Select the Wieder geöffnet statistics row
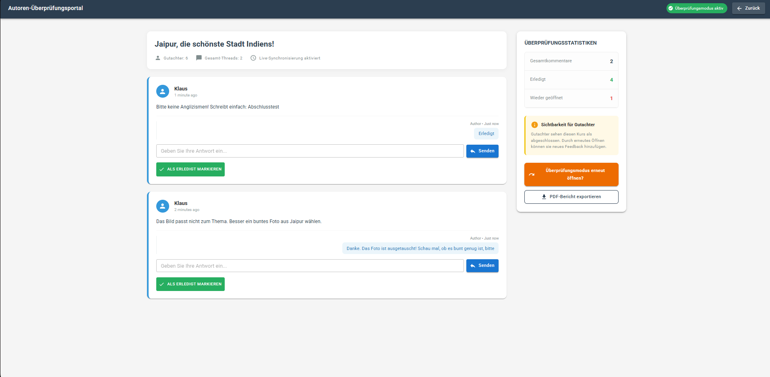Viewport: 770px width, 377px height. coord(571,98)
